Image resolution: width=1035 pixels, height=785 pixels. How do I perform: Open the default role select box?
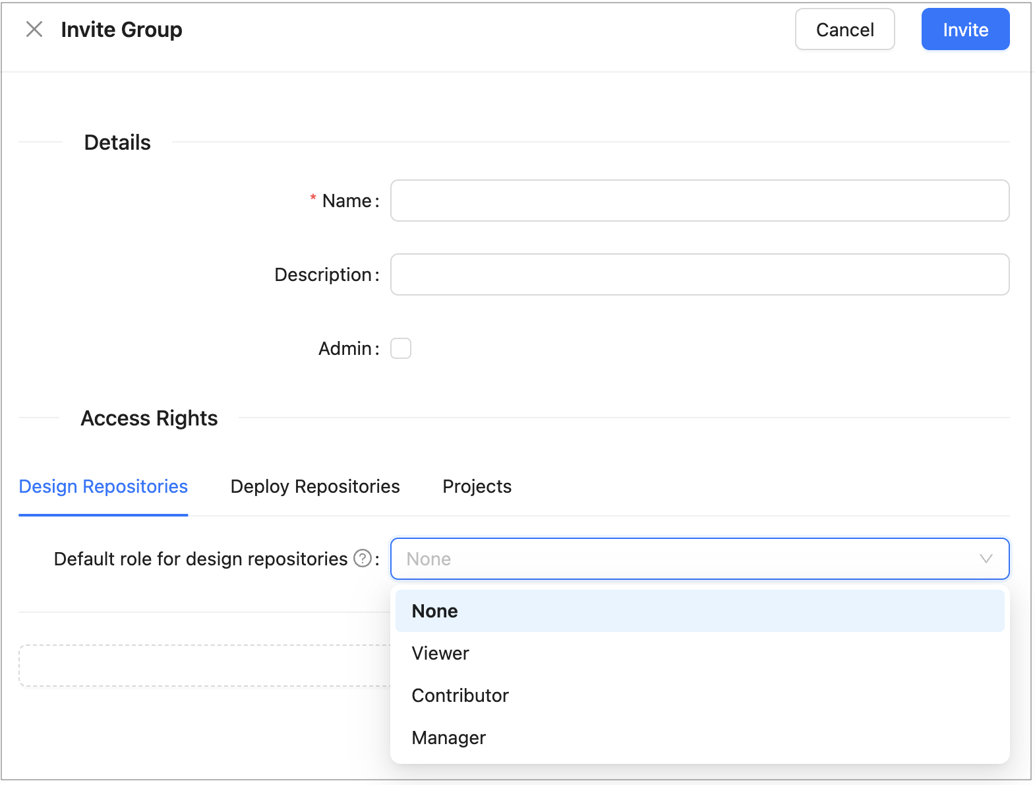point(686,559)
